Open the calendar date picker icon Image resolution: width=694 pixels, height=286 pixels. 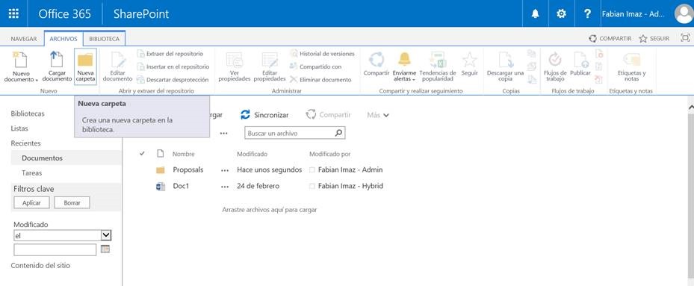pyautogui.click(x=105, y=249)
